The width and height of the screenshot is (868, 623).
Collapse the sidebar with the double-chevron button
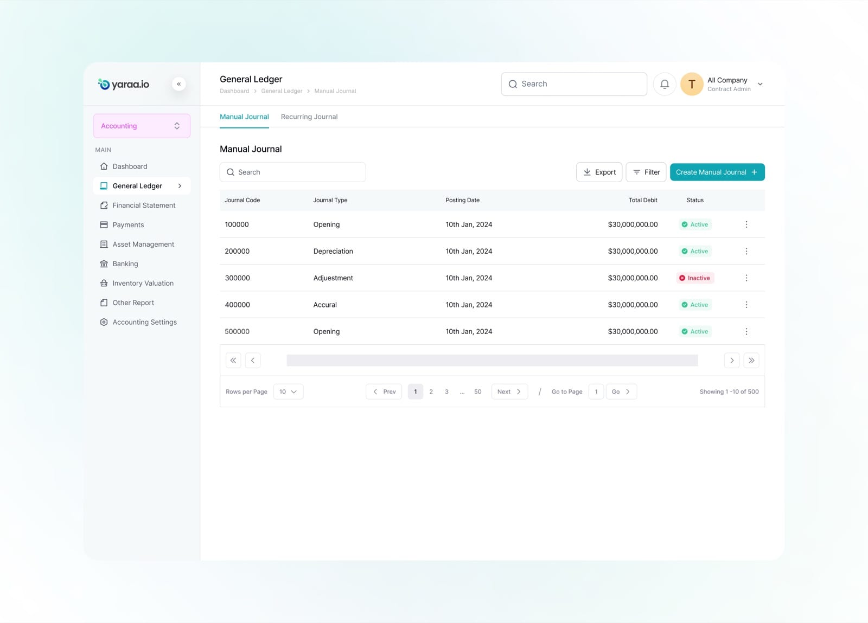coord(179,84)
